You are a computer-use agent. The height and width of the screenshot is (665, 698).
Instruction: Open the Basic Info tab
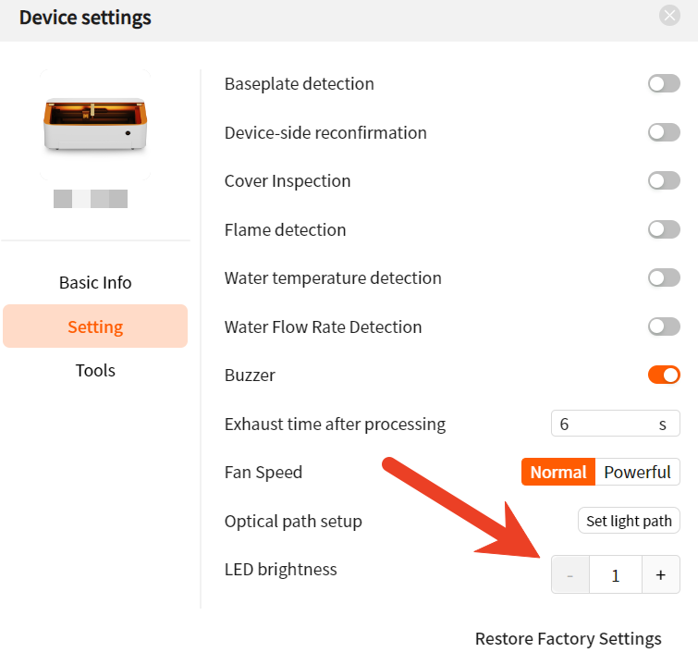tap(95, 283)
